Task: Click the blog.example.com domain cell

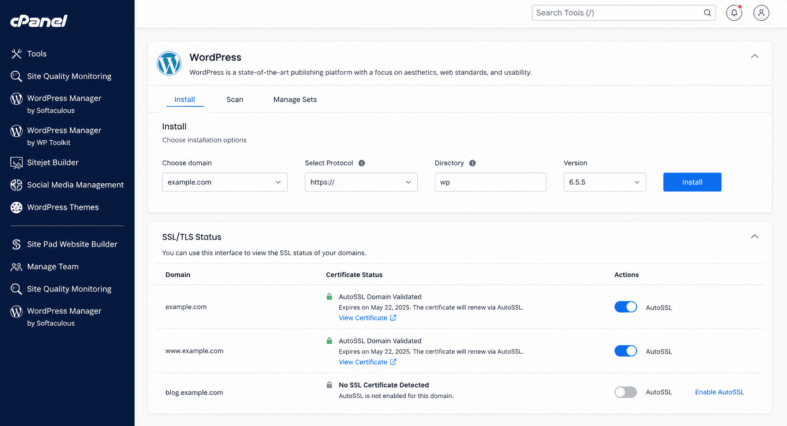Action: tap(194, 393)
